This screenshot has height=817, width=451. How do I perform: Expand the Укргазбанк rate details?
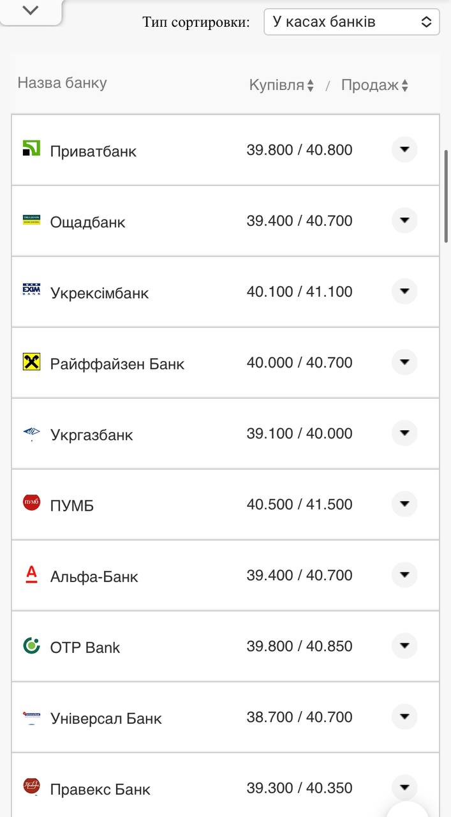tap(404, 433)
